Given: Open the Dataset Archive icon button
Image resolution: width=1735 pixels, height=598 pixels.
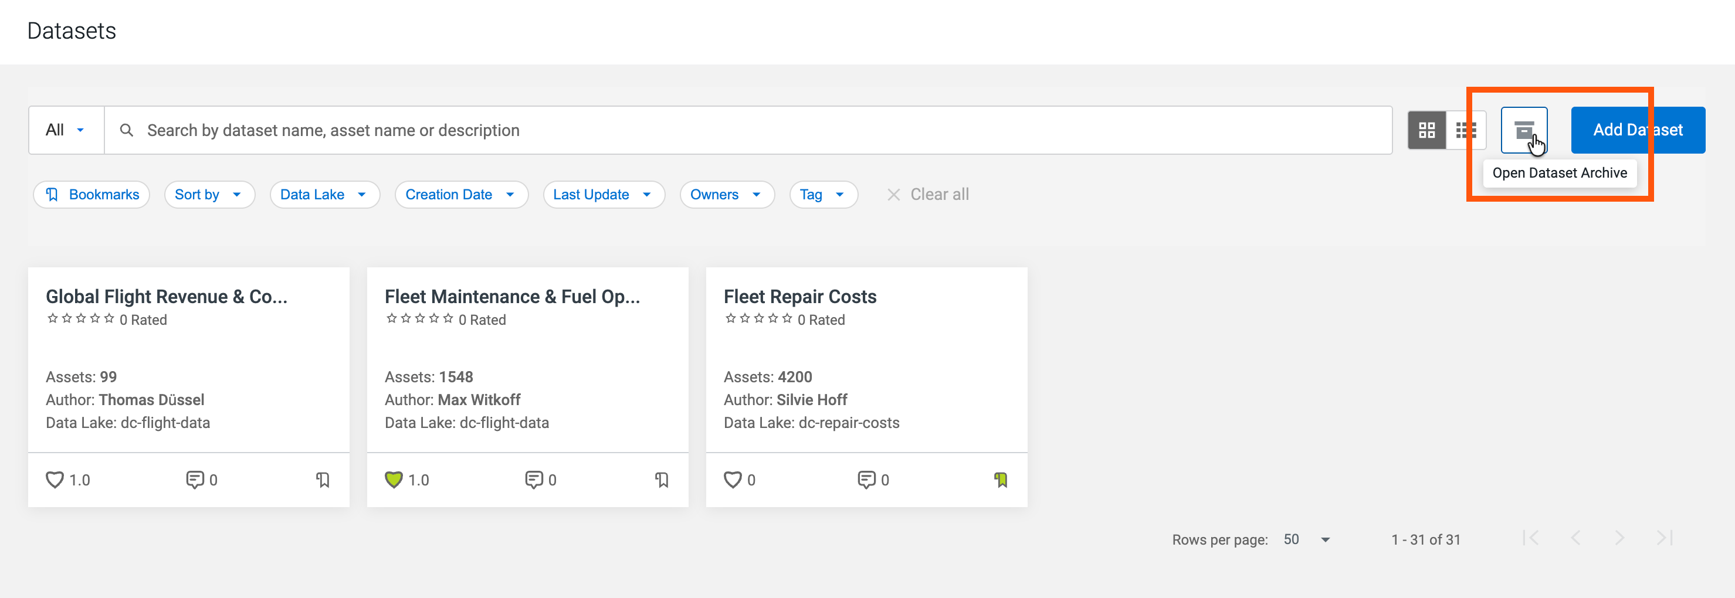Looking at the screenshot, I should coord(1523,130).
